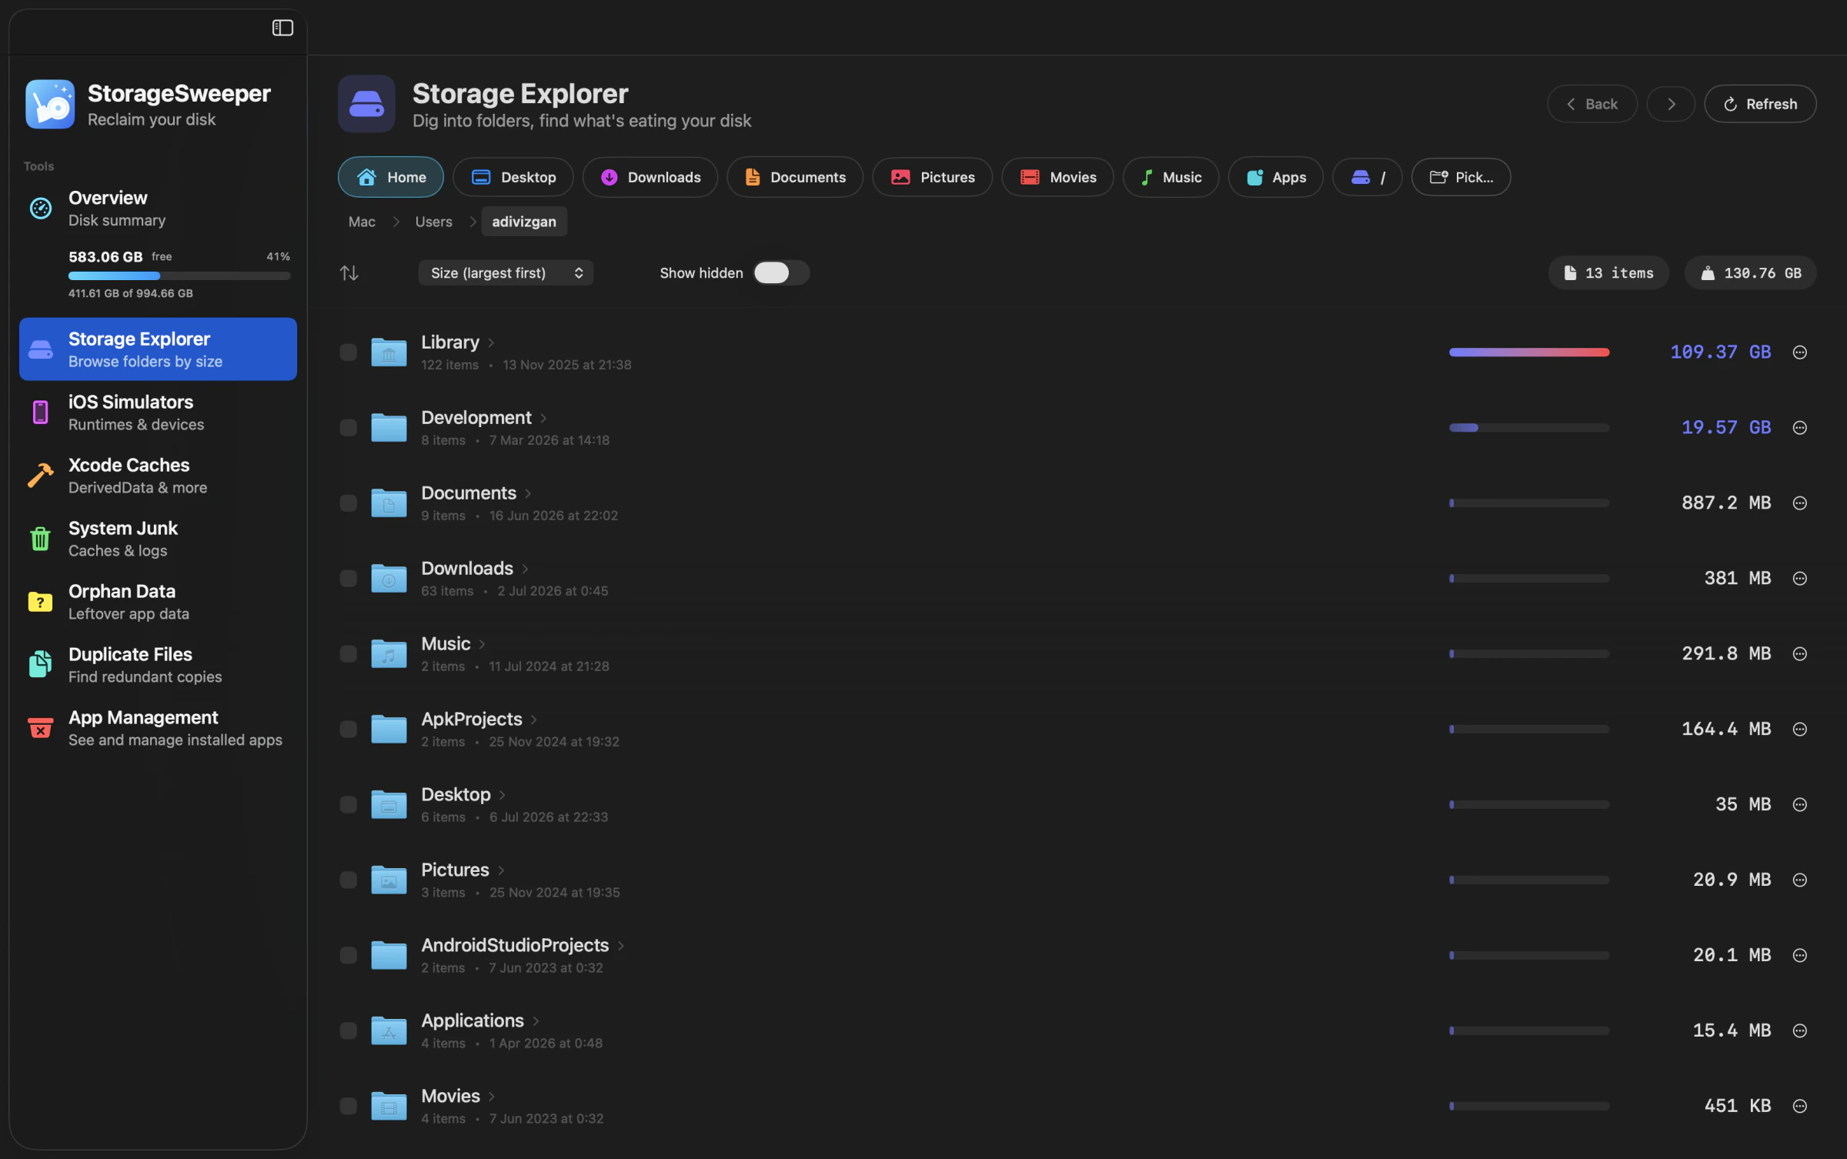This screenshot has width=1847, height=1159.
Task: Open more options for Pictures row
Action: coord(1800,880)
